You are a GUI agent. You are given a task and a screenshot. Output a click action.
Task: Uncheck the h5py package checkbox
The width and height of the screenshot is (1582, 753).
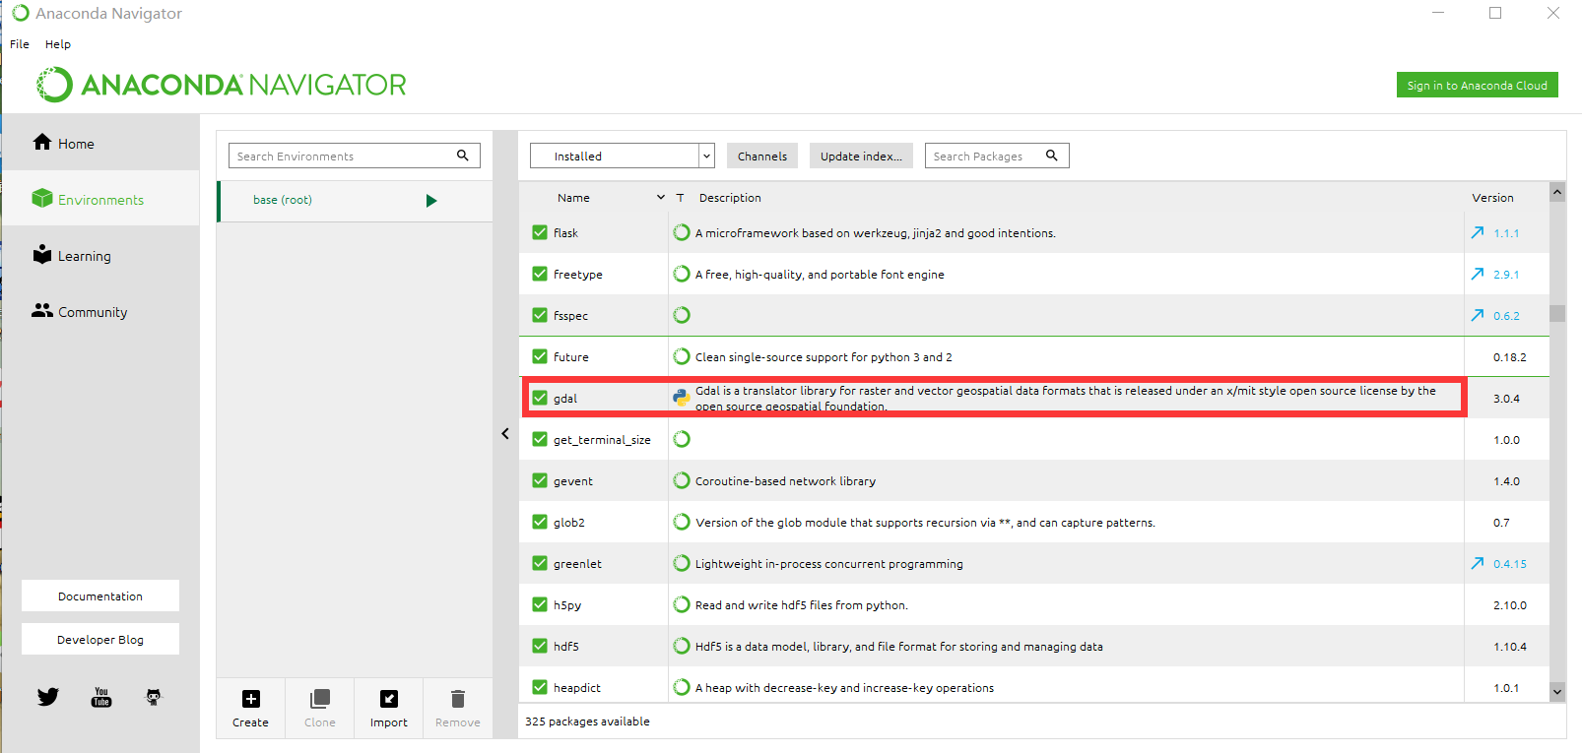pos(540,604)
